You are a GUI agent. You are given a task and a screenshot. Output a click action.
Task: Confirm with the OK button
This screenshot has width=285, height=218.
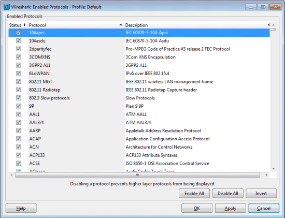pos(197,208)
